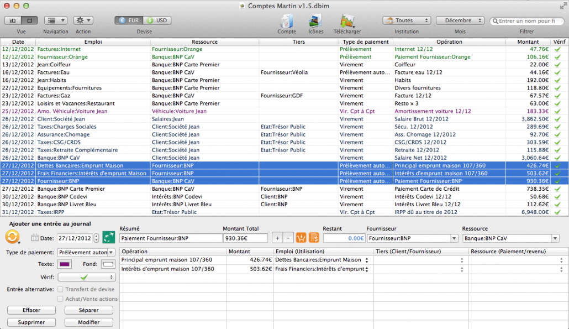
Task: Toggle verified checkmark for Paiement Carte de Crédit
Action: [558, 189]
